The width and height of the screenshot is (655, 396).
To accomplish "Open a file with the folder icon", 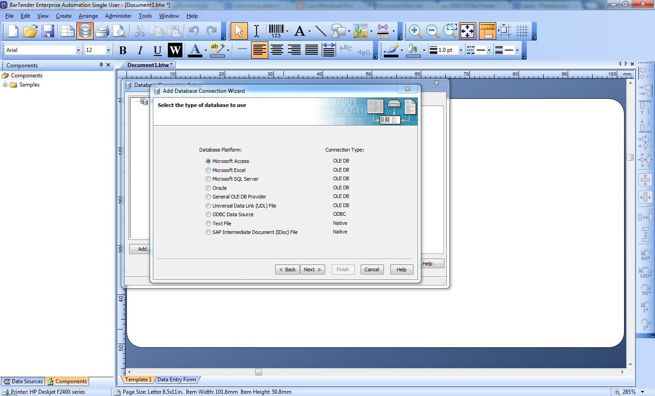I will (x=30, y=31).
